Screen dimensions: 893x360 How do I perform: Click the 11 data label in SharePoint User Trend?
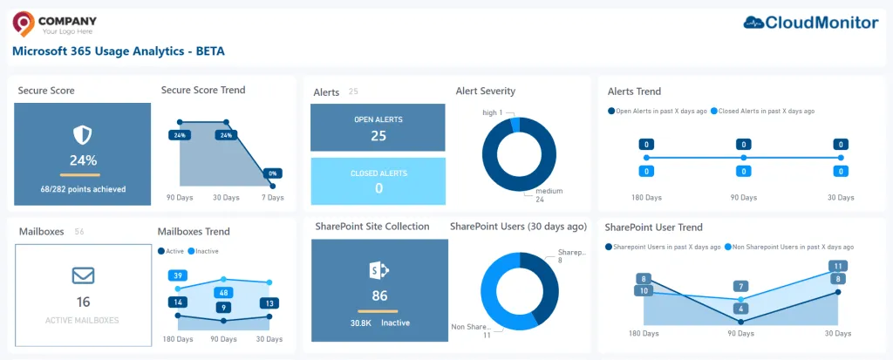tap(838, 266)
